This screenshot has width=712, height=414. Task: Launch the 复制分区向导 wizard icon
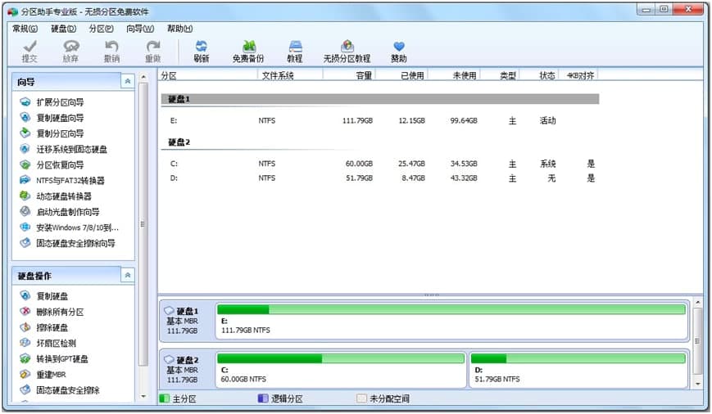click(25, 133)
